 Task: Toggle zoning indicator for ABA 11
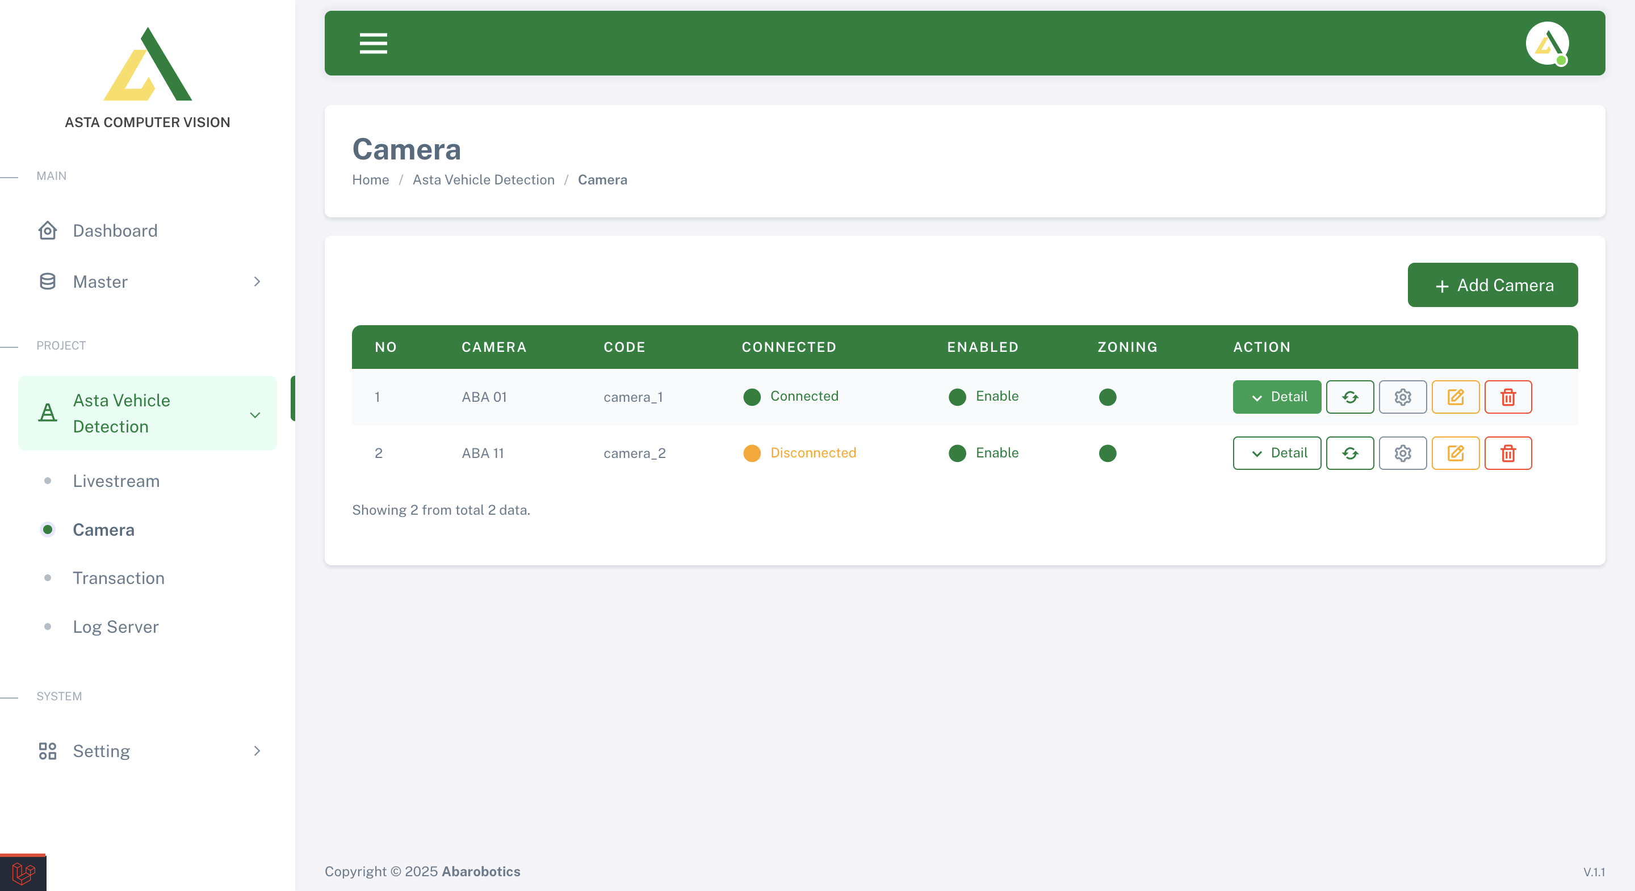point(1108,453)
